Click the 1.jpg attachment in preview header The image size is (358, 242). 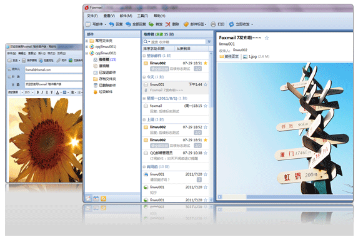pos(256,56)
